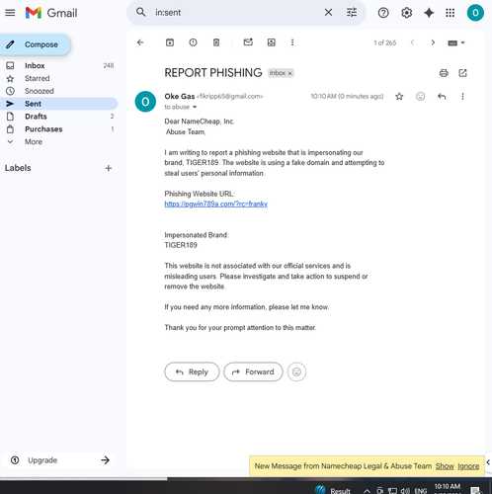Delete this email with trash icon
This screenshot has width=492, height=494.
point(216,42)
